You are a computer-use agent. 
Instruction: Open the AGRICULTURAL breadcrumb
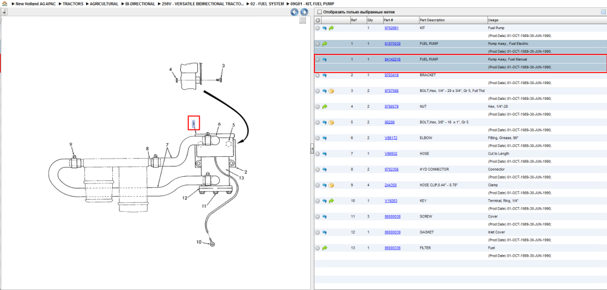coord(104,4)
